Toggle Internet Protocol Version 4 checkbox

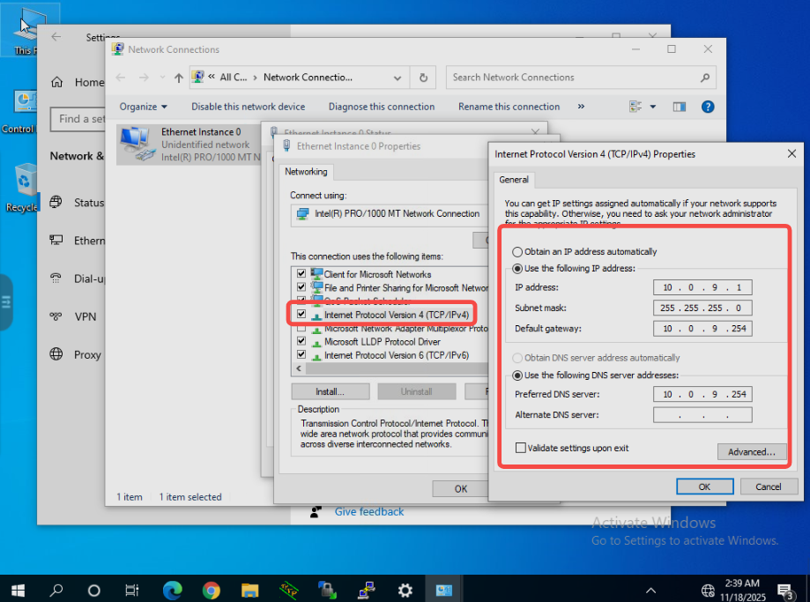click(301, 314)
